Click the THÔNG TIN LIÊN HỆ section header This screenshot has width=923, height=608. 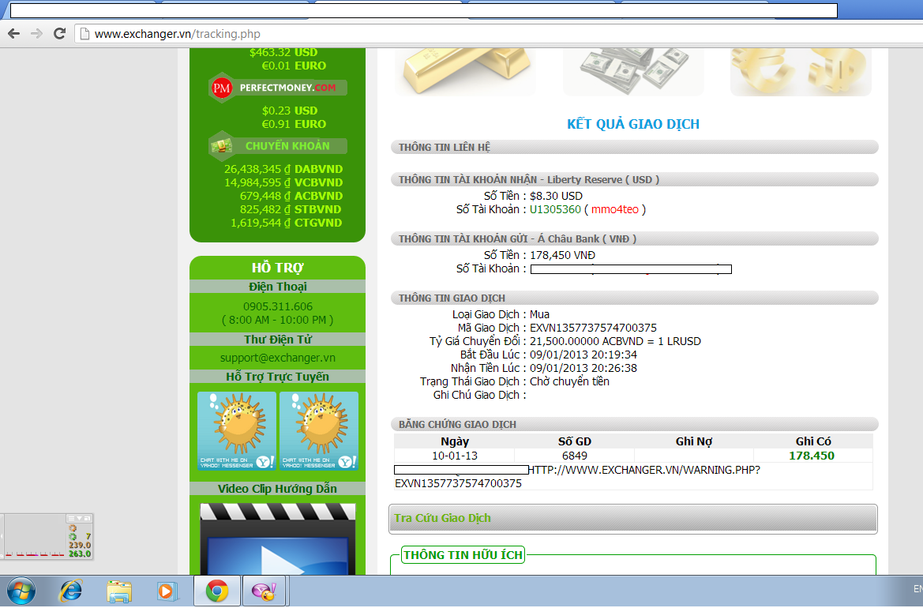point(635,147)
